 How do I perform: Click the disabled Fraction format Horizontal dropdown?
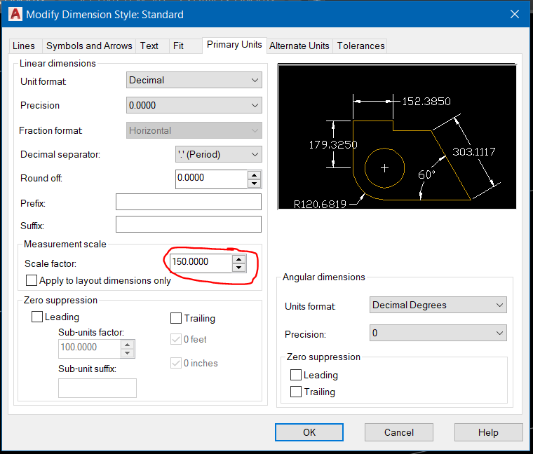point(194,130)
